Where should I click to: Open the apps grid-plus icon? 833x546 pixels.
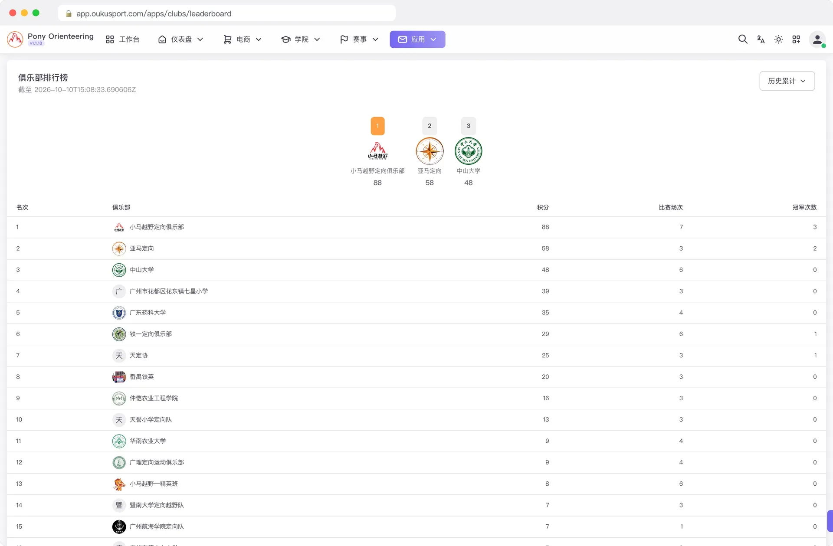[x=796, y=39]
